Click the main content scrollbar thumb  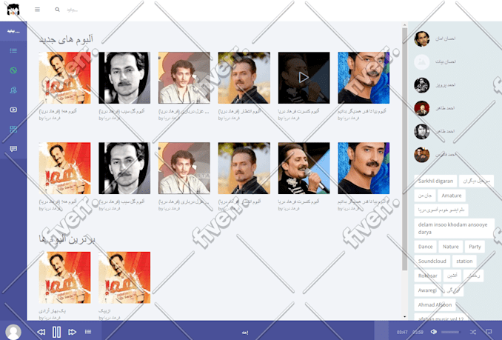pos(405,149)
